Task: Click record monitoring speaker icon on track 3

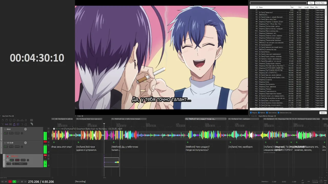Action: click(x=10, y=156)
